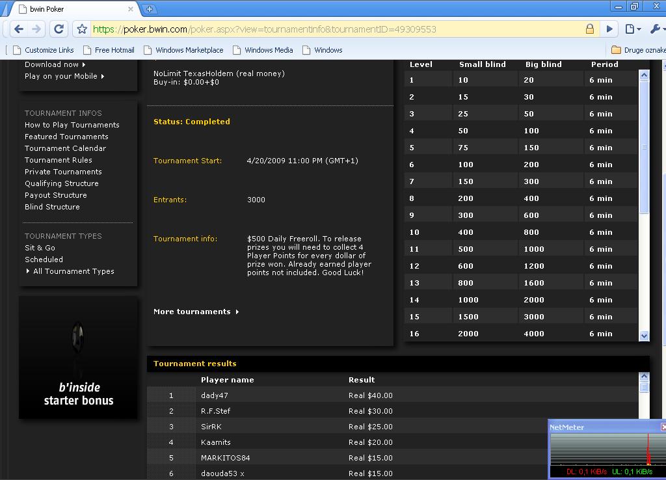Go back to the previous page
Screen dimensions: 666x480
point(19,29)
